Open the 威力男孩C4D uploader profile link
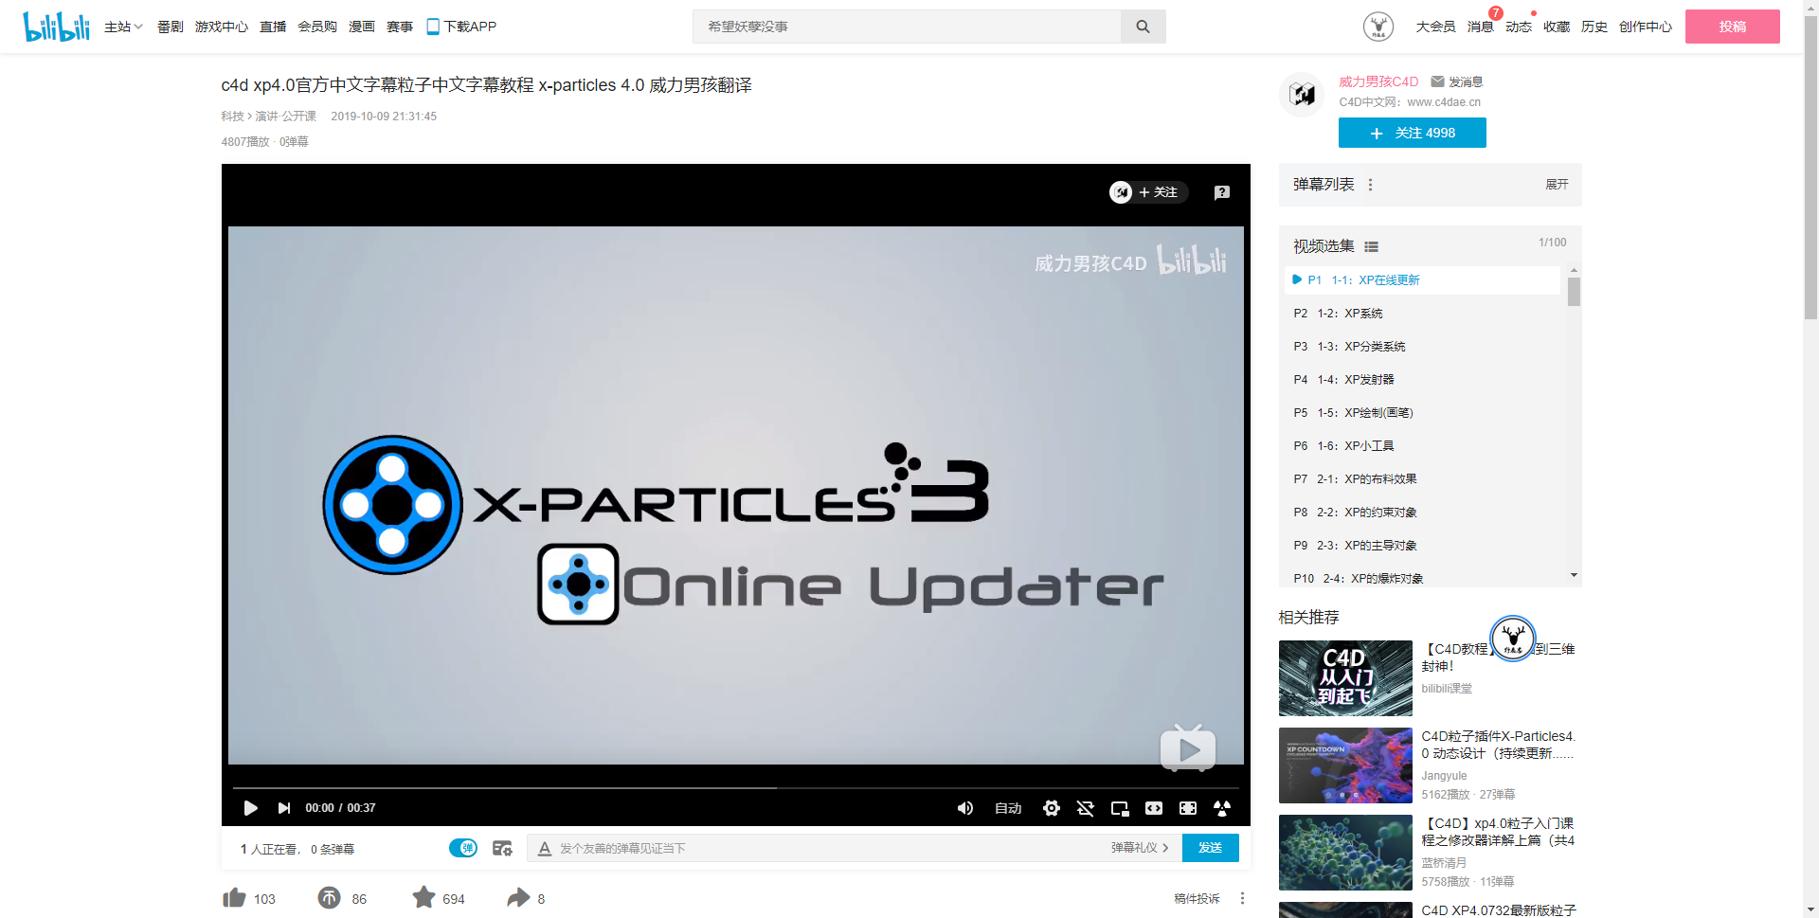1819x918 pixels. [x=1378, y=81]
